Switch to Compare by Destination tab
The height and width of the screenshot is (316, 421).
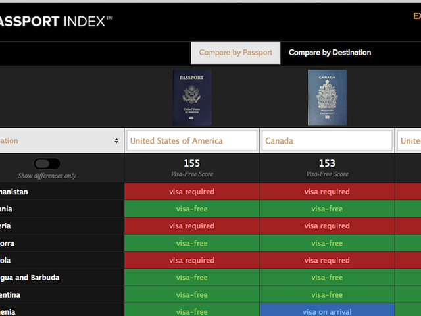(x=330, y=53)
